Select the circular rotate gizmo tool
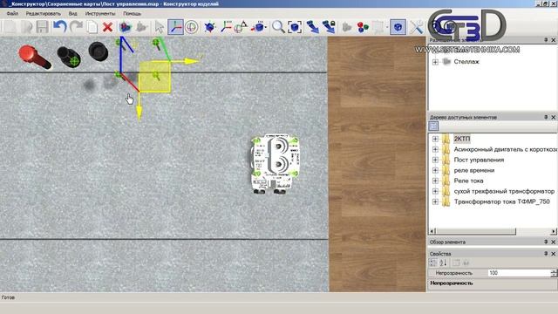Image resolution: width=558 pixels, height=314 pixels. coord(192,27)
